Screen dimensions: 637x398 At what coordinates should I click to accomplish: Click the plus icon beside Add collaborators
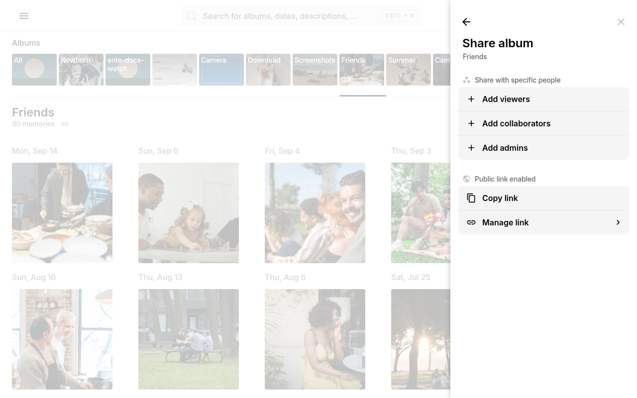(471, 123)
